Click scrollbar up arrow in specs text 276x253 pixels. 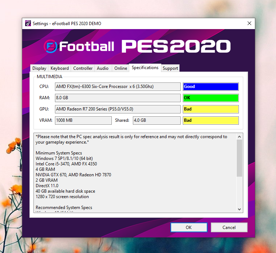tap(239, 137)
